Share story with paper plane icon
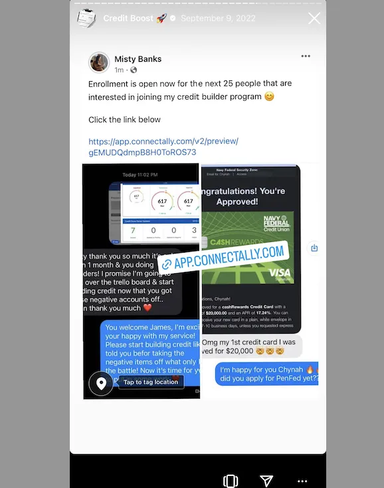The image size is (384, 488). 266,481
